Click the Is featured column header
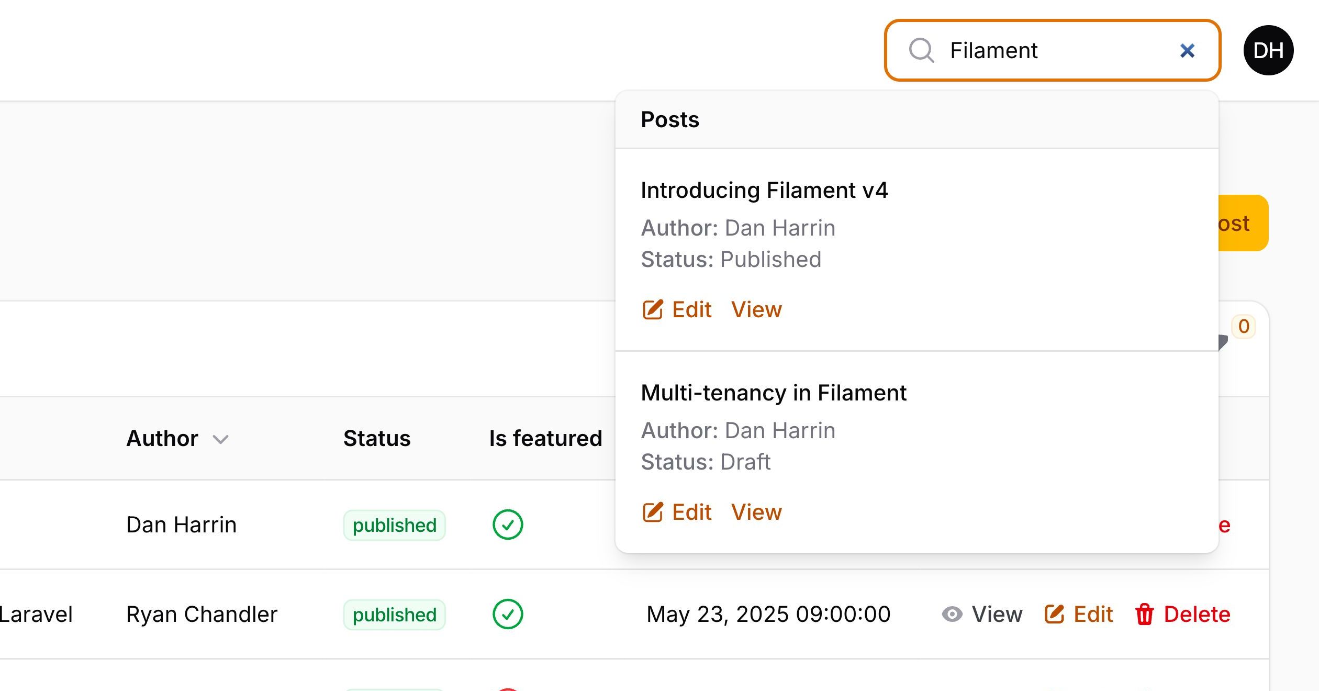Viewport: 1319px width, 691px height. [x=545, y=438]
